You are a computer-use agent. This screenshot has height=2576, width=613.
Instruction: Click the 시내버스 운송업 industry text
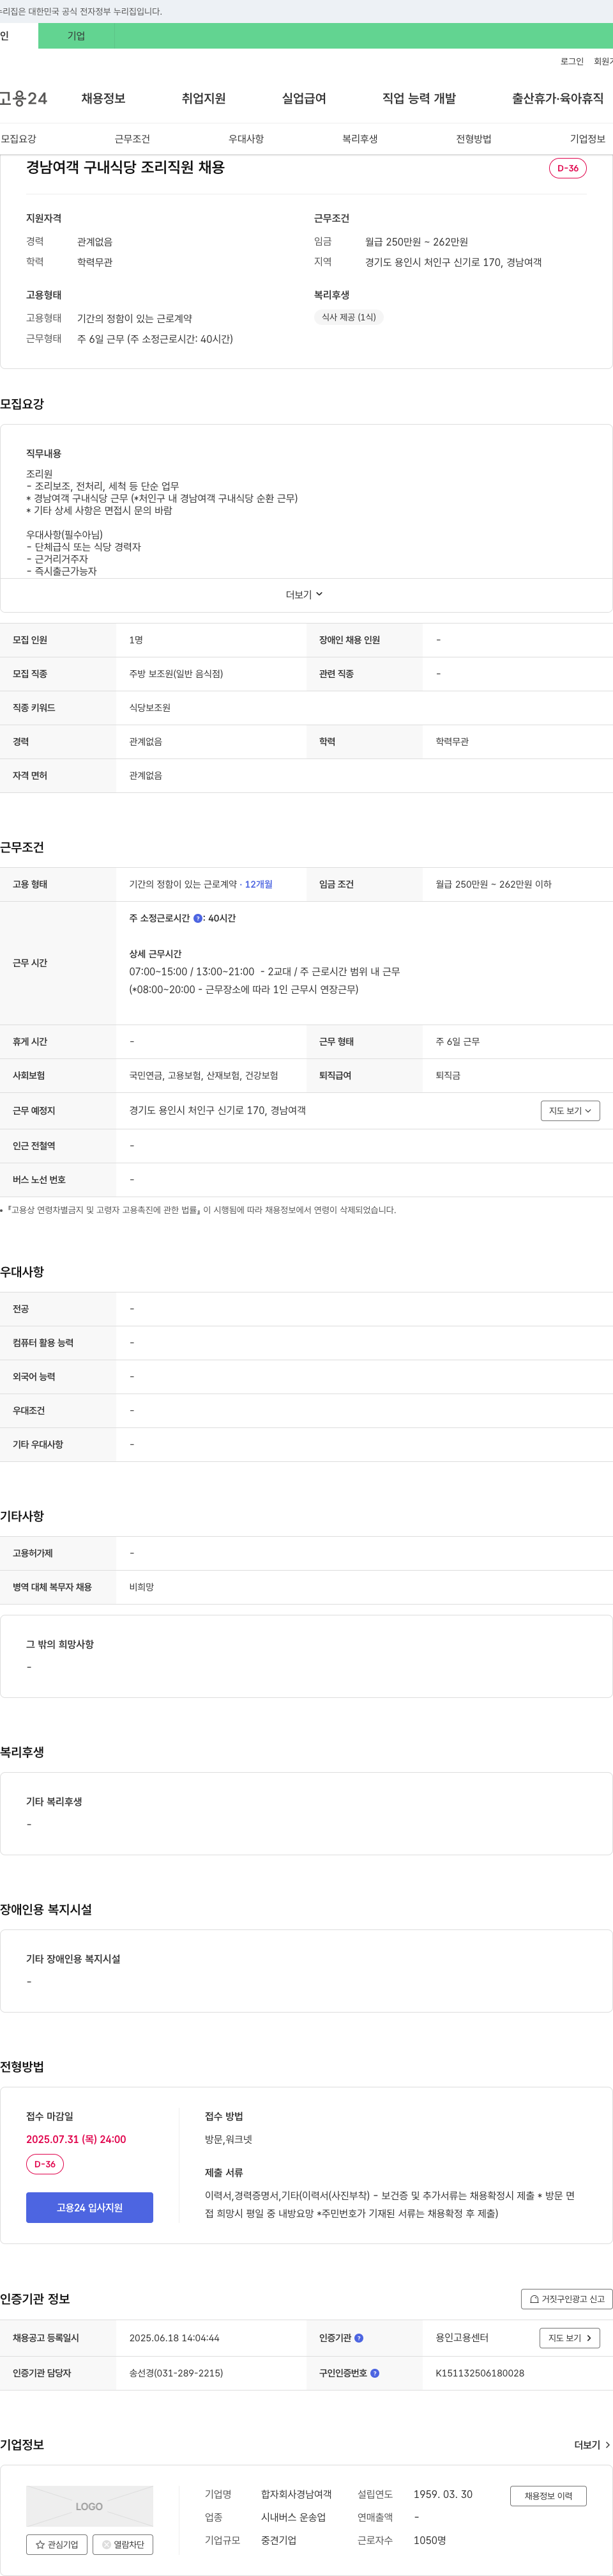[x=294, y=2517]
